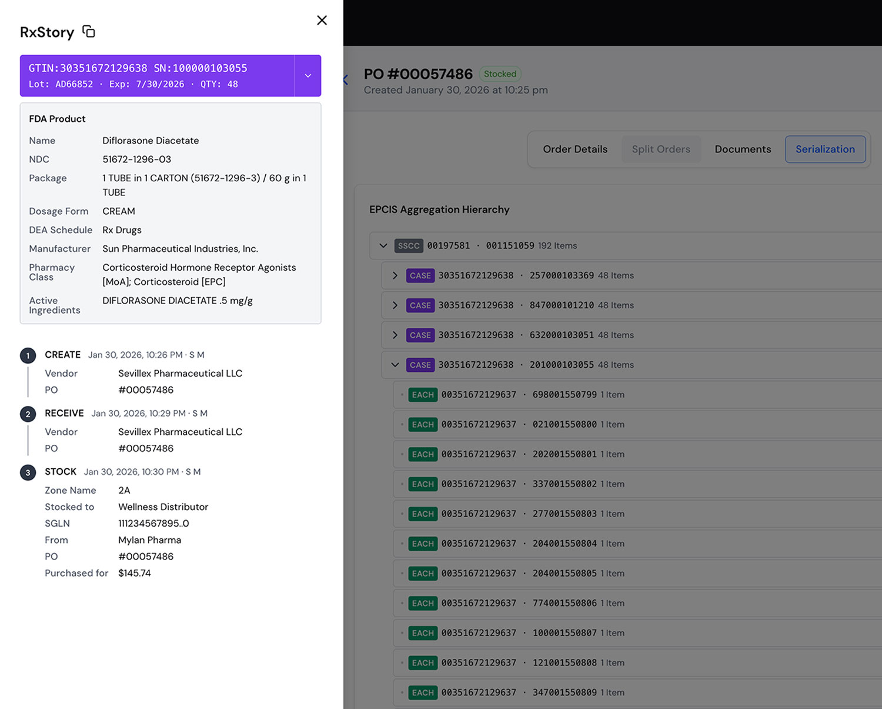The image size is (882, 709).
Task: Copy the RxStory details using copy icon
Action: tap(88, 32)
